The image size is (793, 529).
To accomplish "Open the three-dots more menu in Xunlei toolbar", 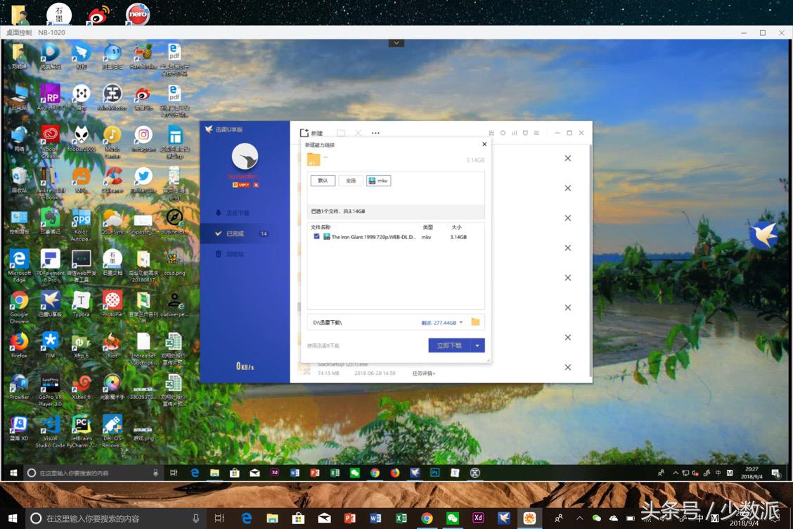I will tap(375, 133).
